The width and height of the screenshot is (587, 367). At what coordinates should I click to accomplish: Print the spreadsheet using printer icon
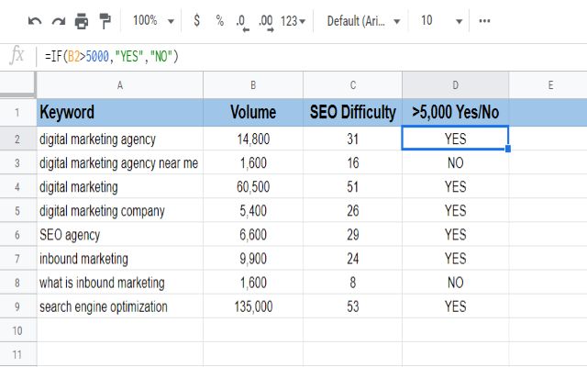pyautogui.click(x=82, y=20)
